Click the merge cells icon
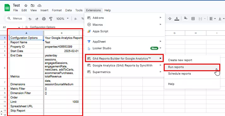The image size is (225, 116). [200, 18]
